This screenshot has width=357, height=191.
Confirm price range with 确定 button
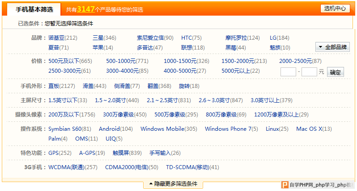[x=336, y=72]
